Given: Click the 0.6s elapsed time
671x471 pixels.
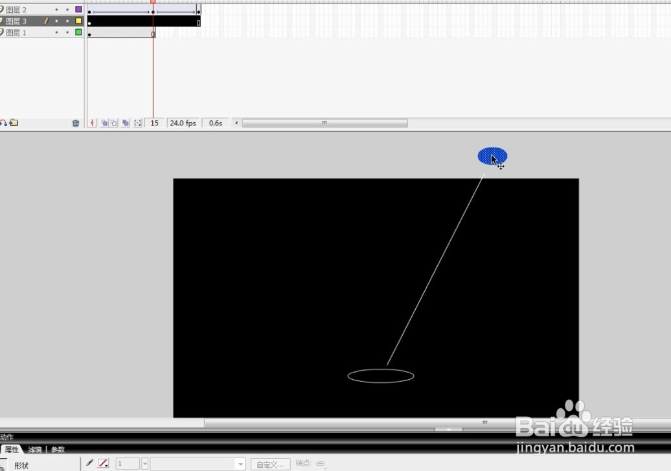Looking at the screenshot, I should 215,123.
